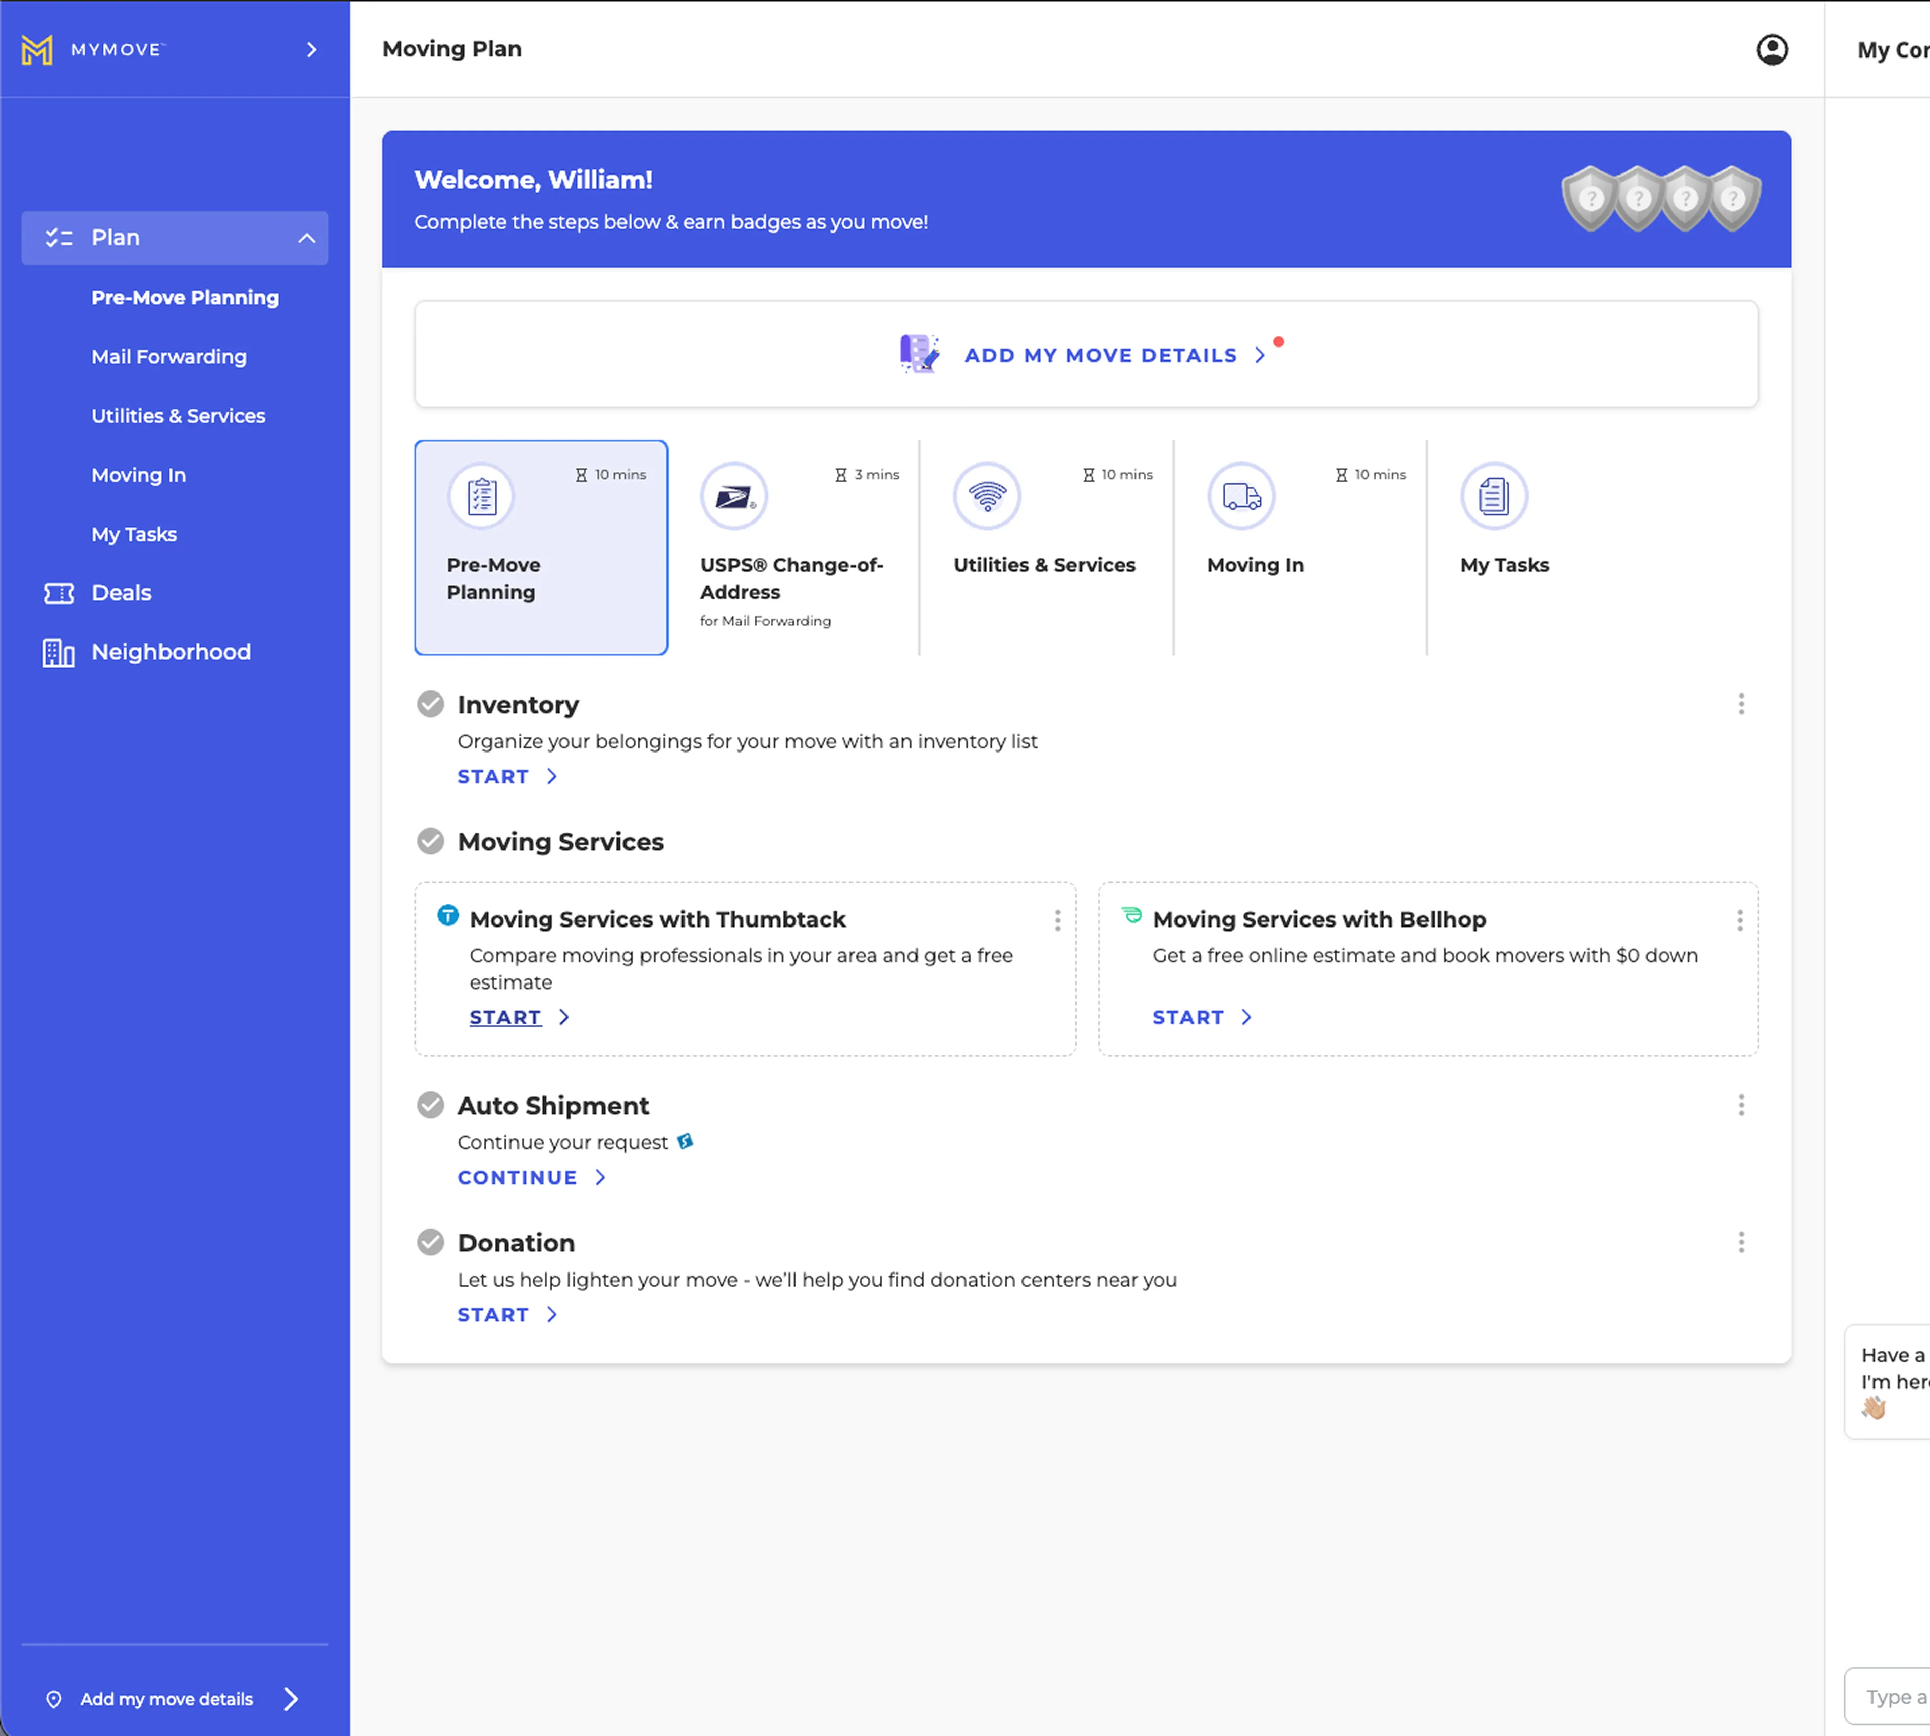Click CONTINUE under Auto Shipment
Image resolution: width=1930 pixels, height=1736 pixels.
point(518,1177)
